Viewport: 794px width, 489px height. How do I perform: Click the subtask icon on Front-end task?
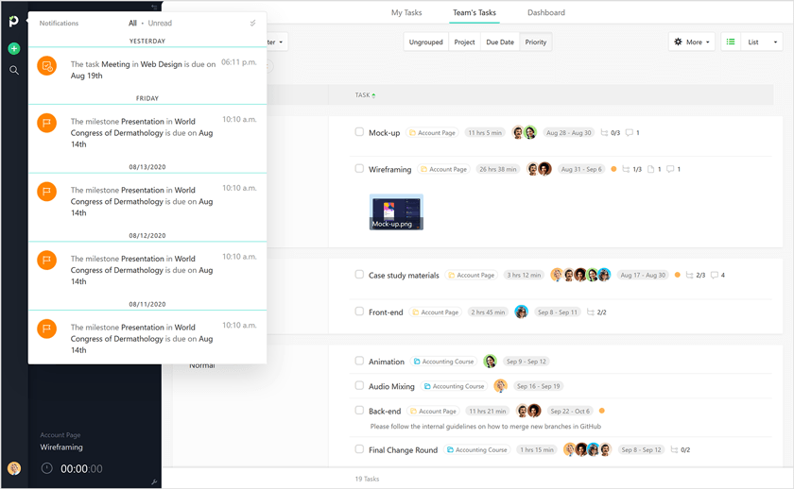click(591, 312)
